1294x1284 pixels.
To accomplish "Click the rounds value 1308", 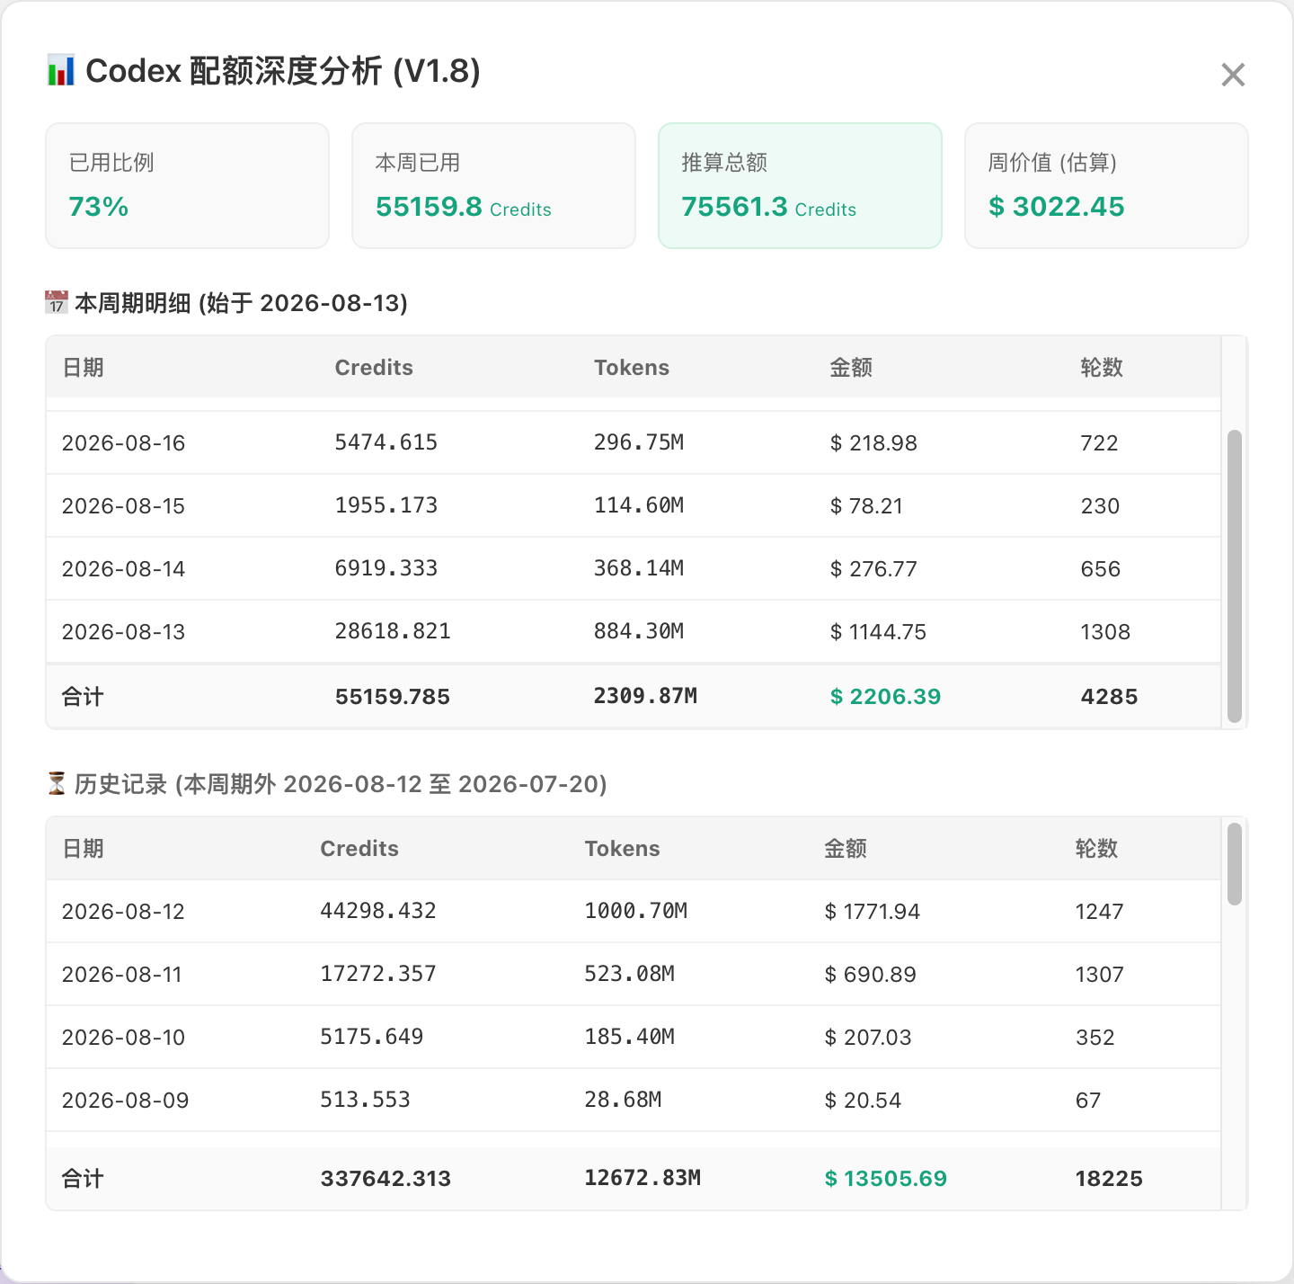I will tap(1105, 632).
